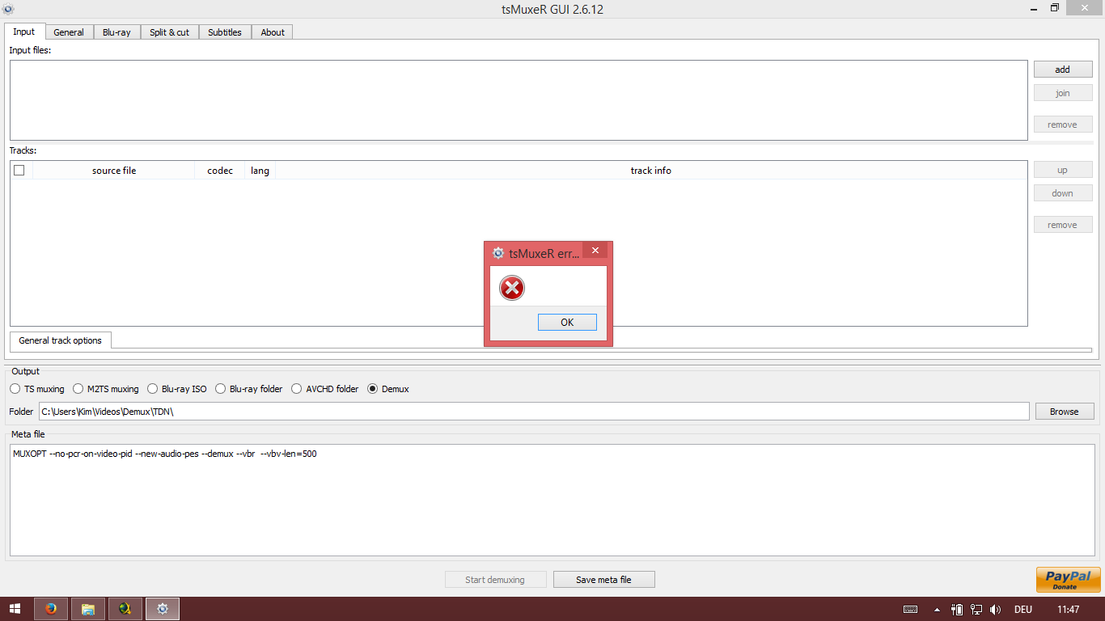Open the Subtitles tab
This screenshot has height=621, width=1105.
click(225, 32)
